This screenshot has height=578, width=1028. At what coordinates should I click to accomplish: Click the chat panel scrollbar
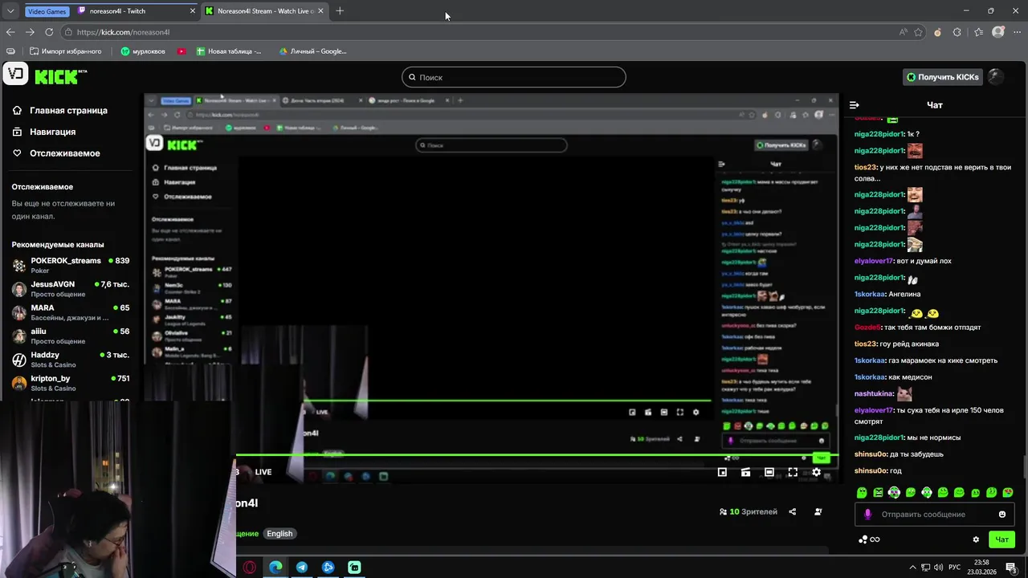click(1024, 466)
